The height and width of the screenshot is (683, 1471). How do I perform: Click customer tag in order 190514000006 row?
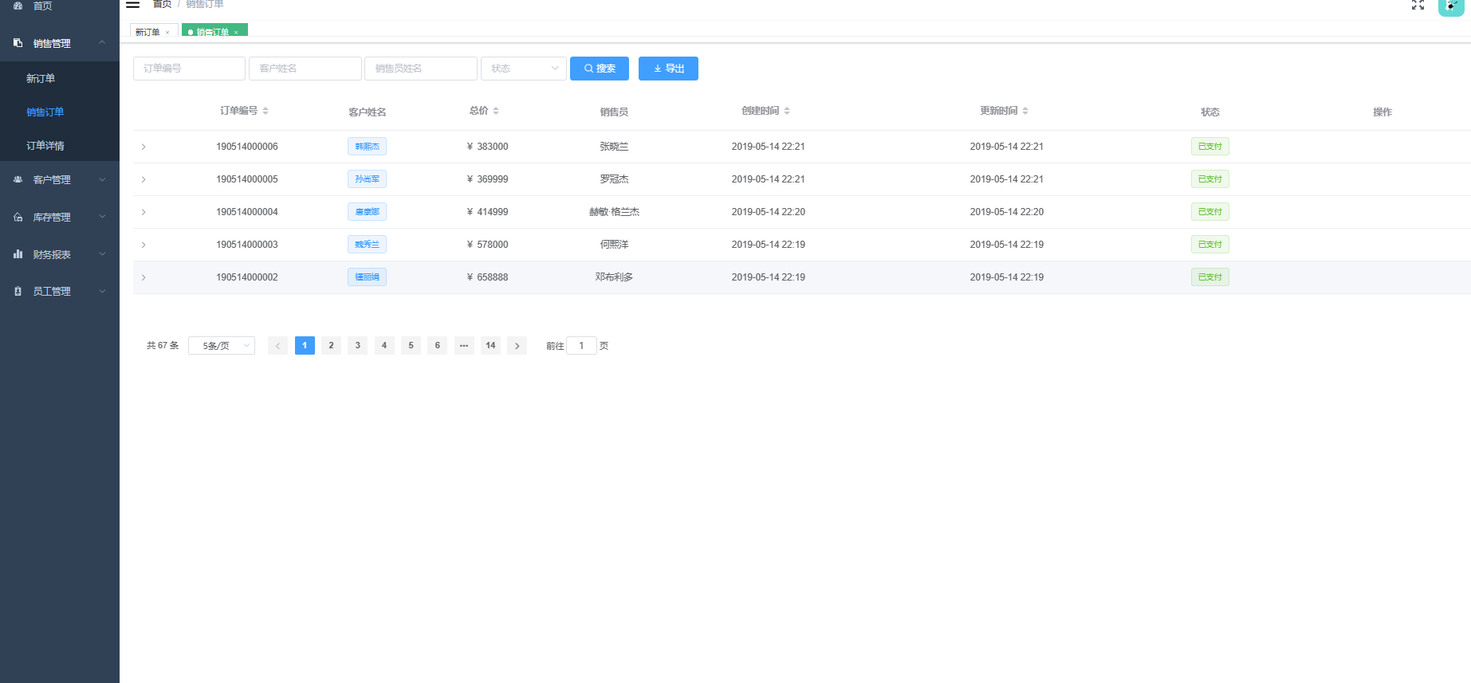(367, 147)
